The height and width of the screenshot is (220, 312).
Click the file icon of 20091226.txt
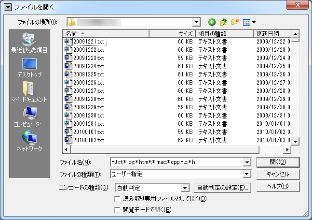[68, 83]
